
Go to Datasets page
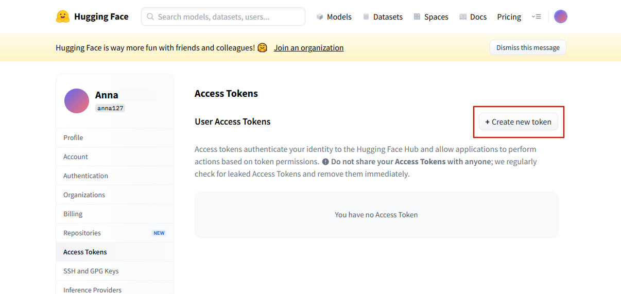point(383,17)
